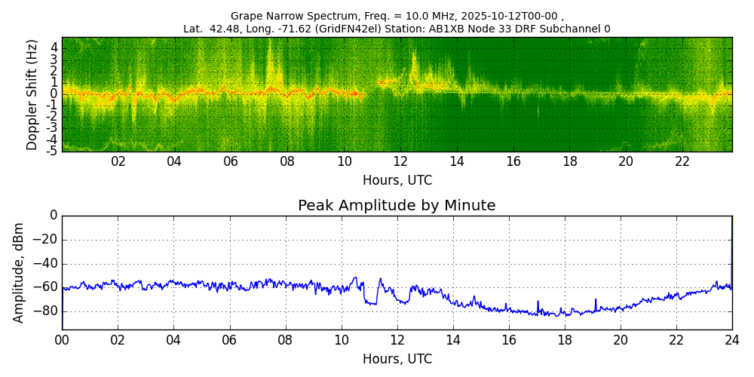Click the 24 hour tick on amplitude plot
The height and width of the screenshot is (377, 754).
[731, 340]
